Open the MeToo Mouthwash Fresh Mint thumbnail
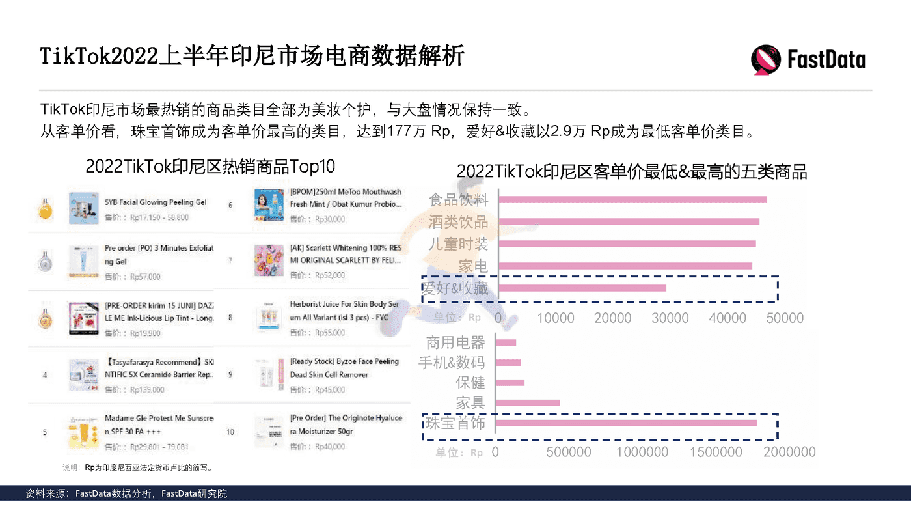Viewport: 911px width, 513px height. pos(268,206)
